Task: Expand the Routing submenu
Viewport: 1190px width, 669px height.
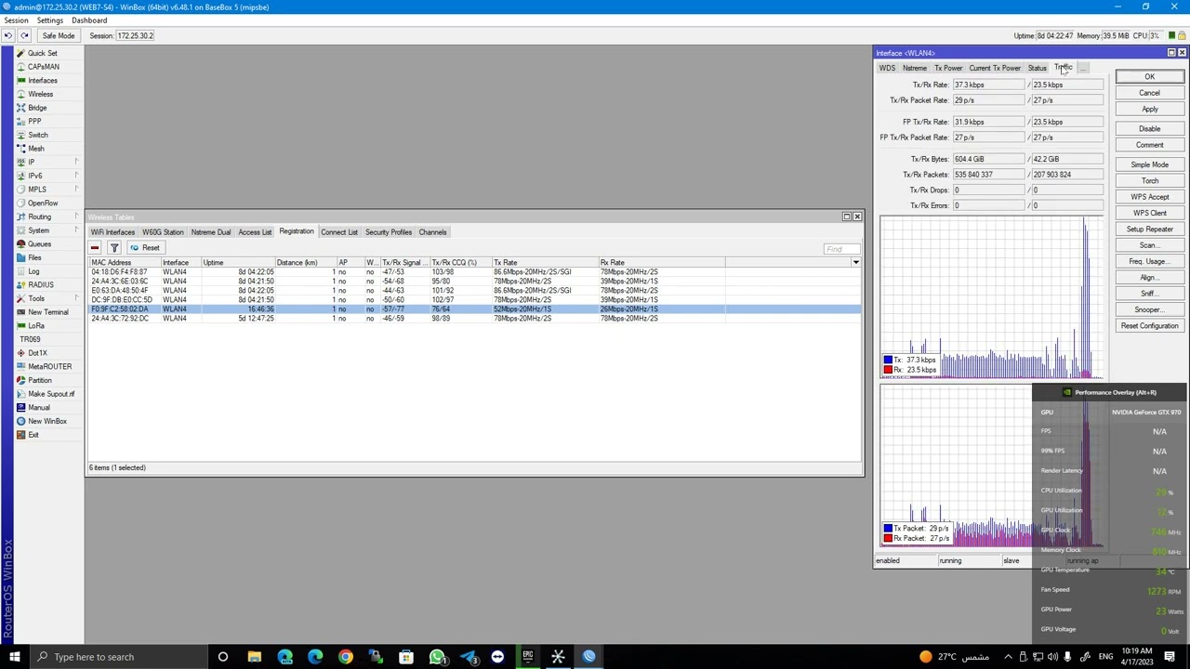Action: click(76, 216)
